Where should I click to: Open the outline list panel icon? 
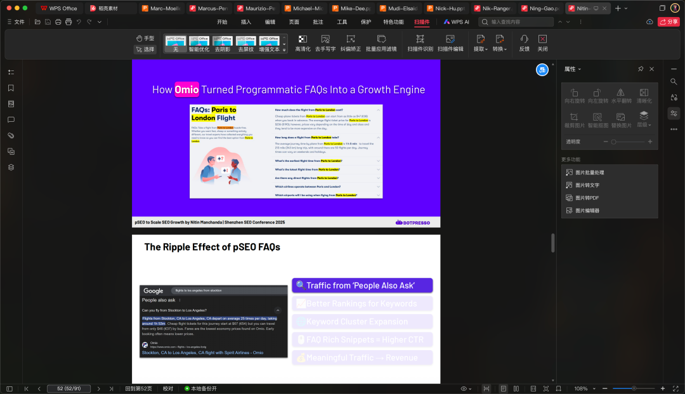pyautogui.click(x=11, y=72)
